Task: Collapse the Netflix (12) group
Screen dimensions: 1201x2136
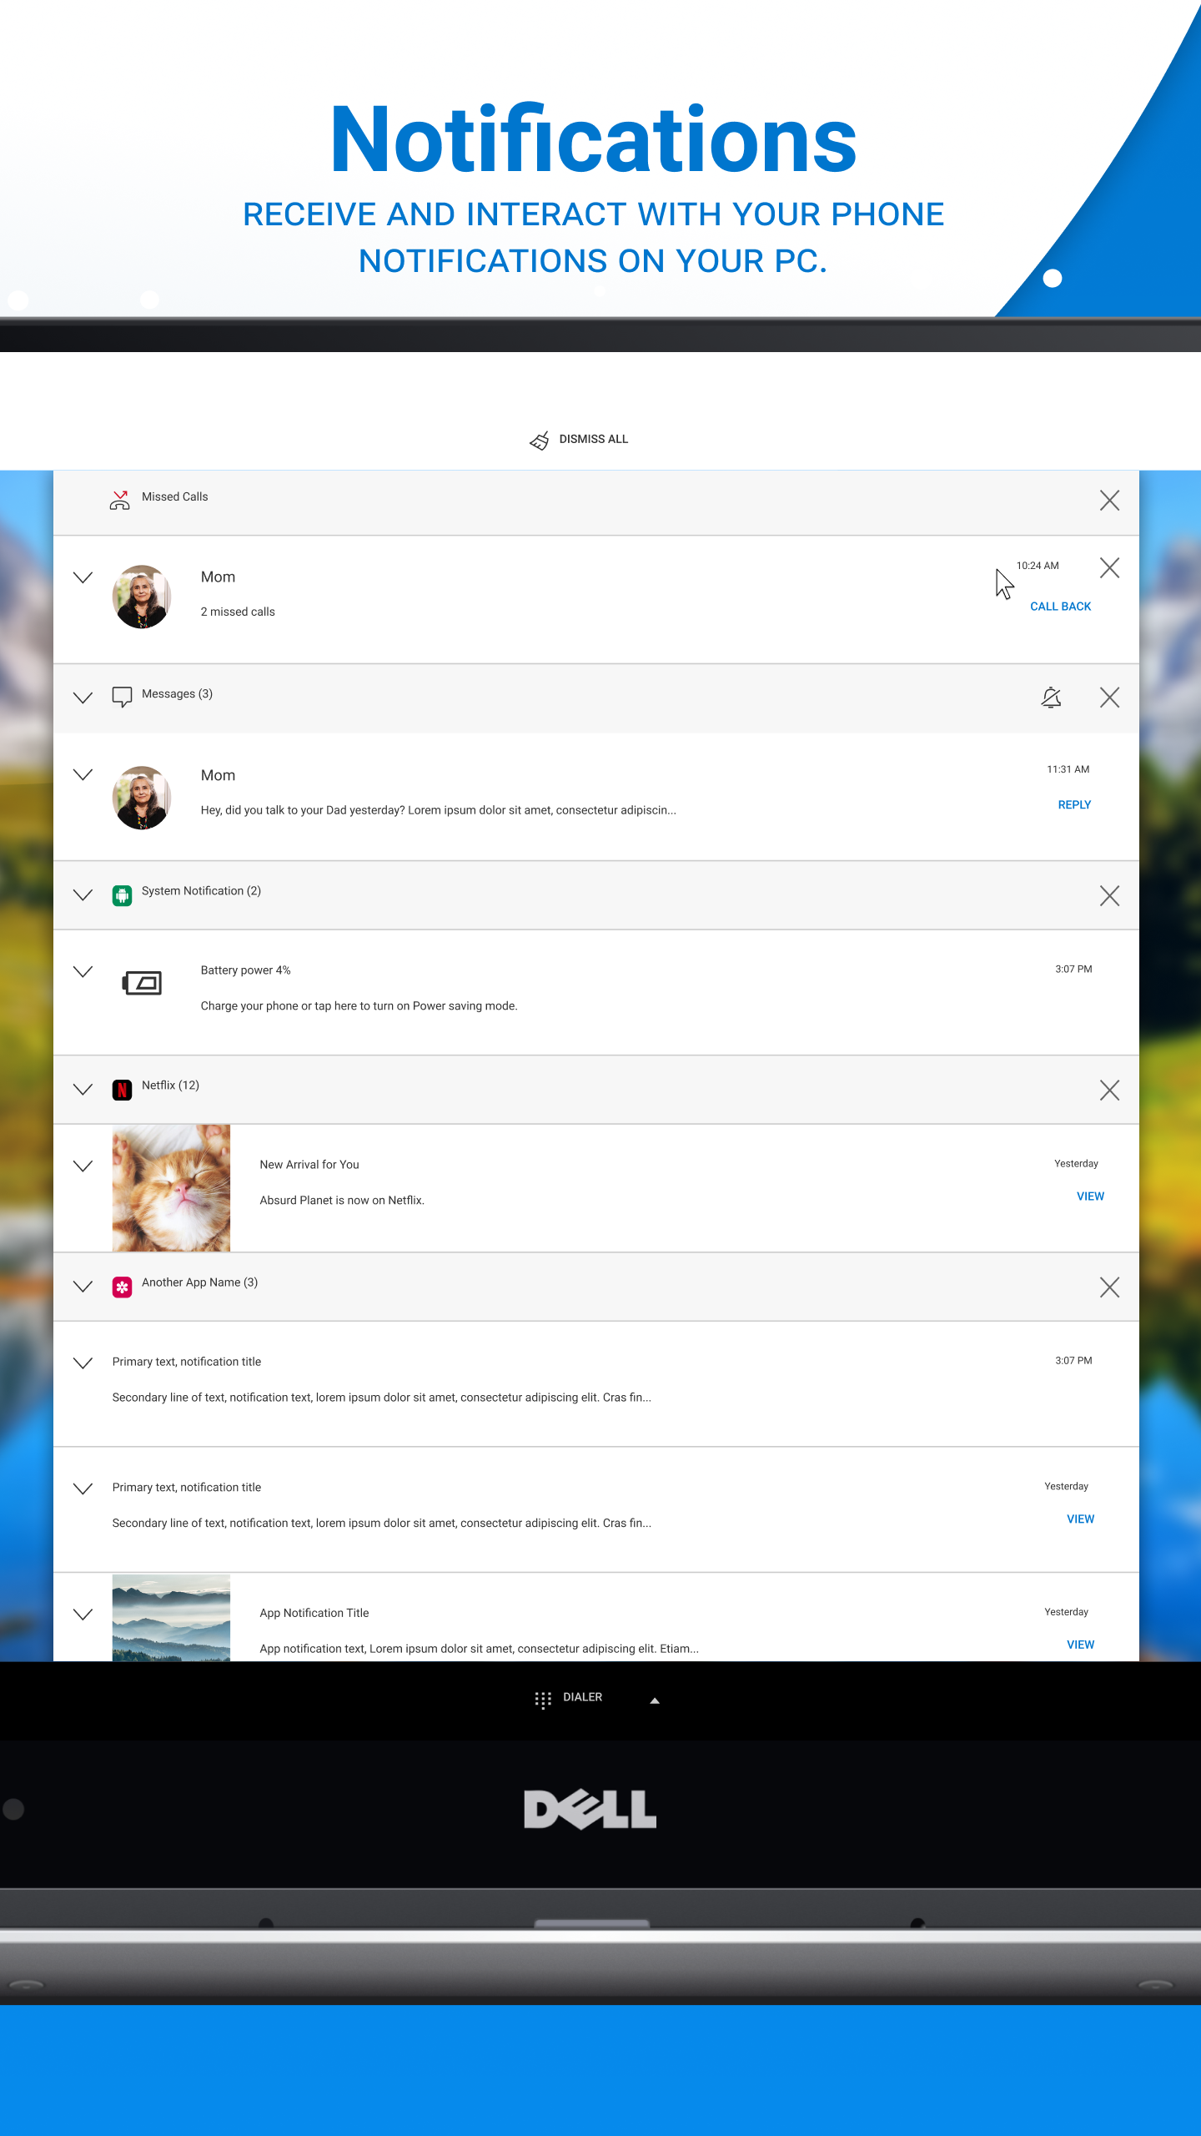Action: tap(83, 1089)
